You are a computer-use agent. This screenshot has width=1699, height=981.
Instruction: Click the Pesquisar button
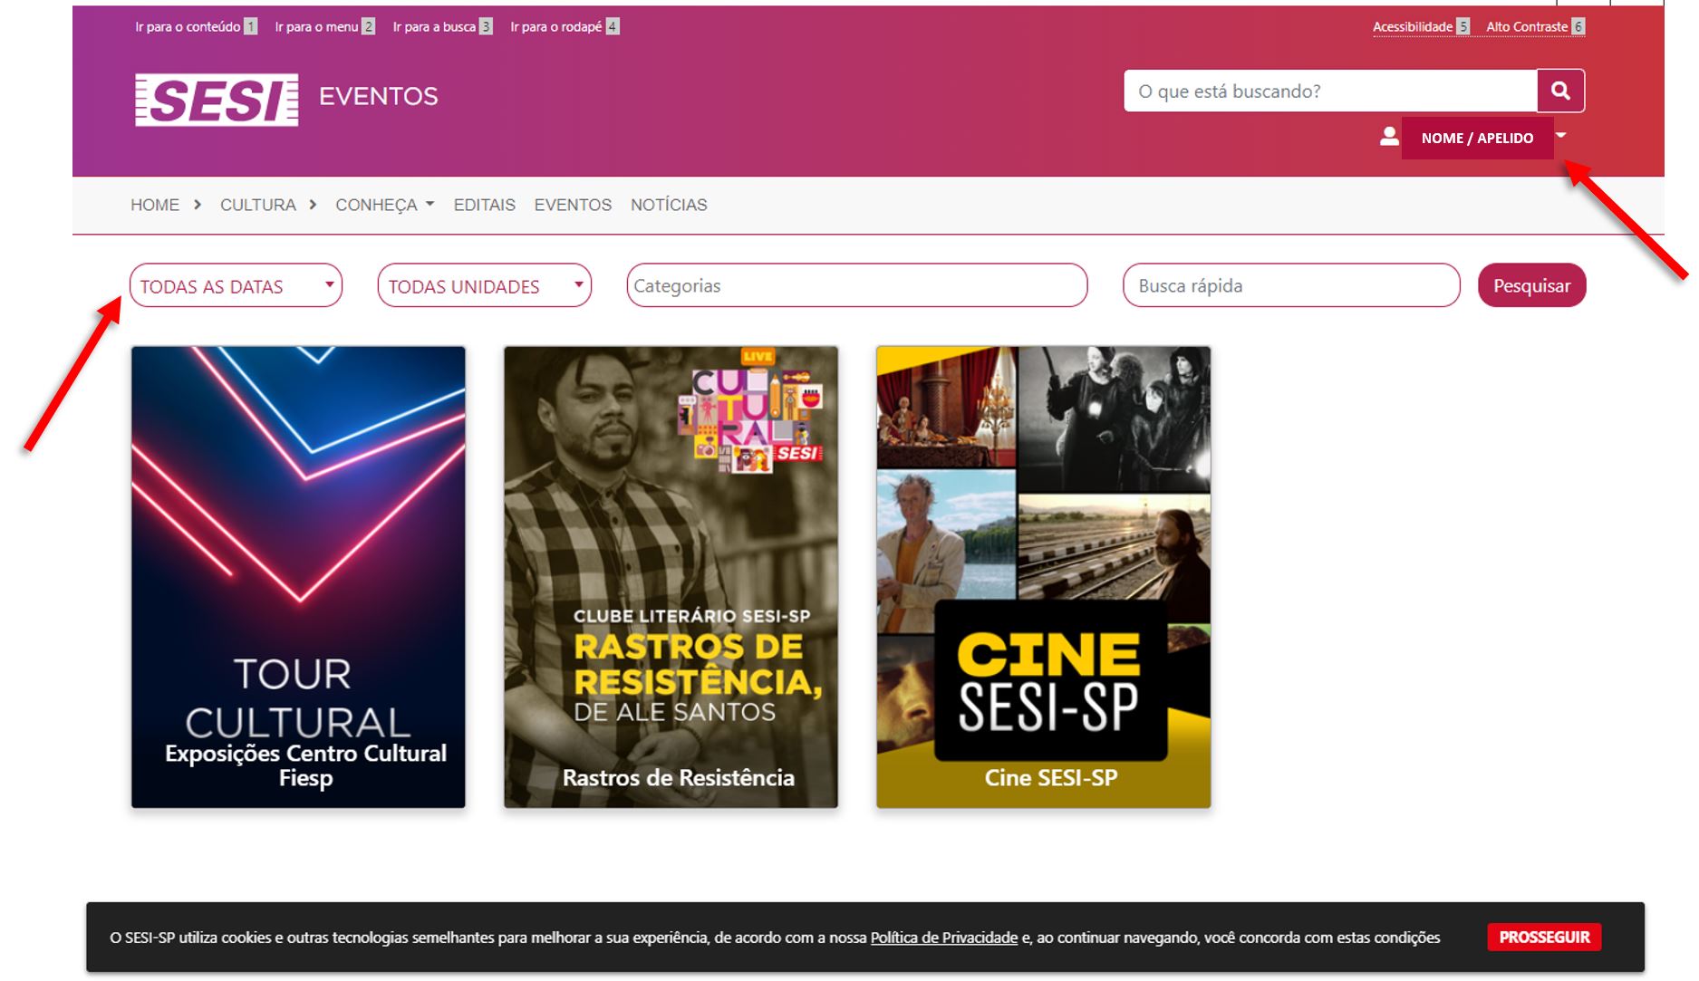[x=1531, y=284]
